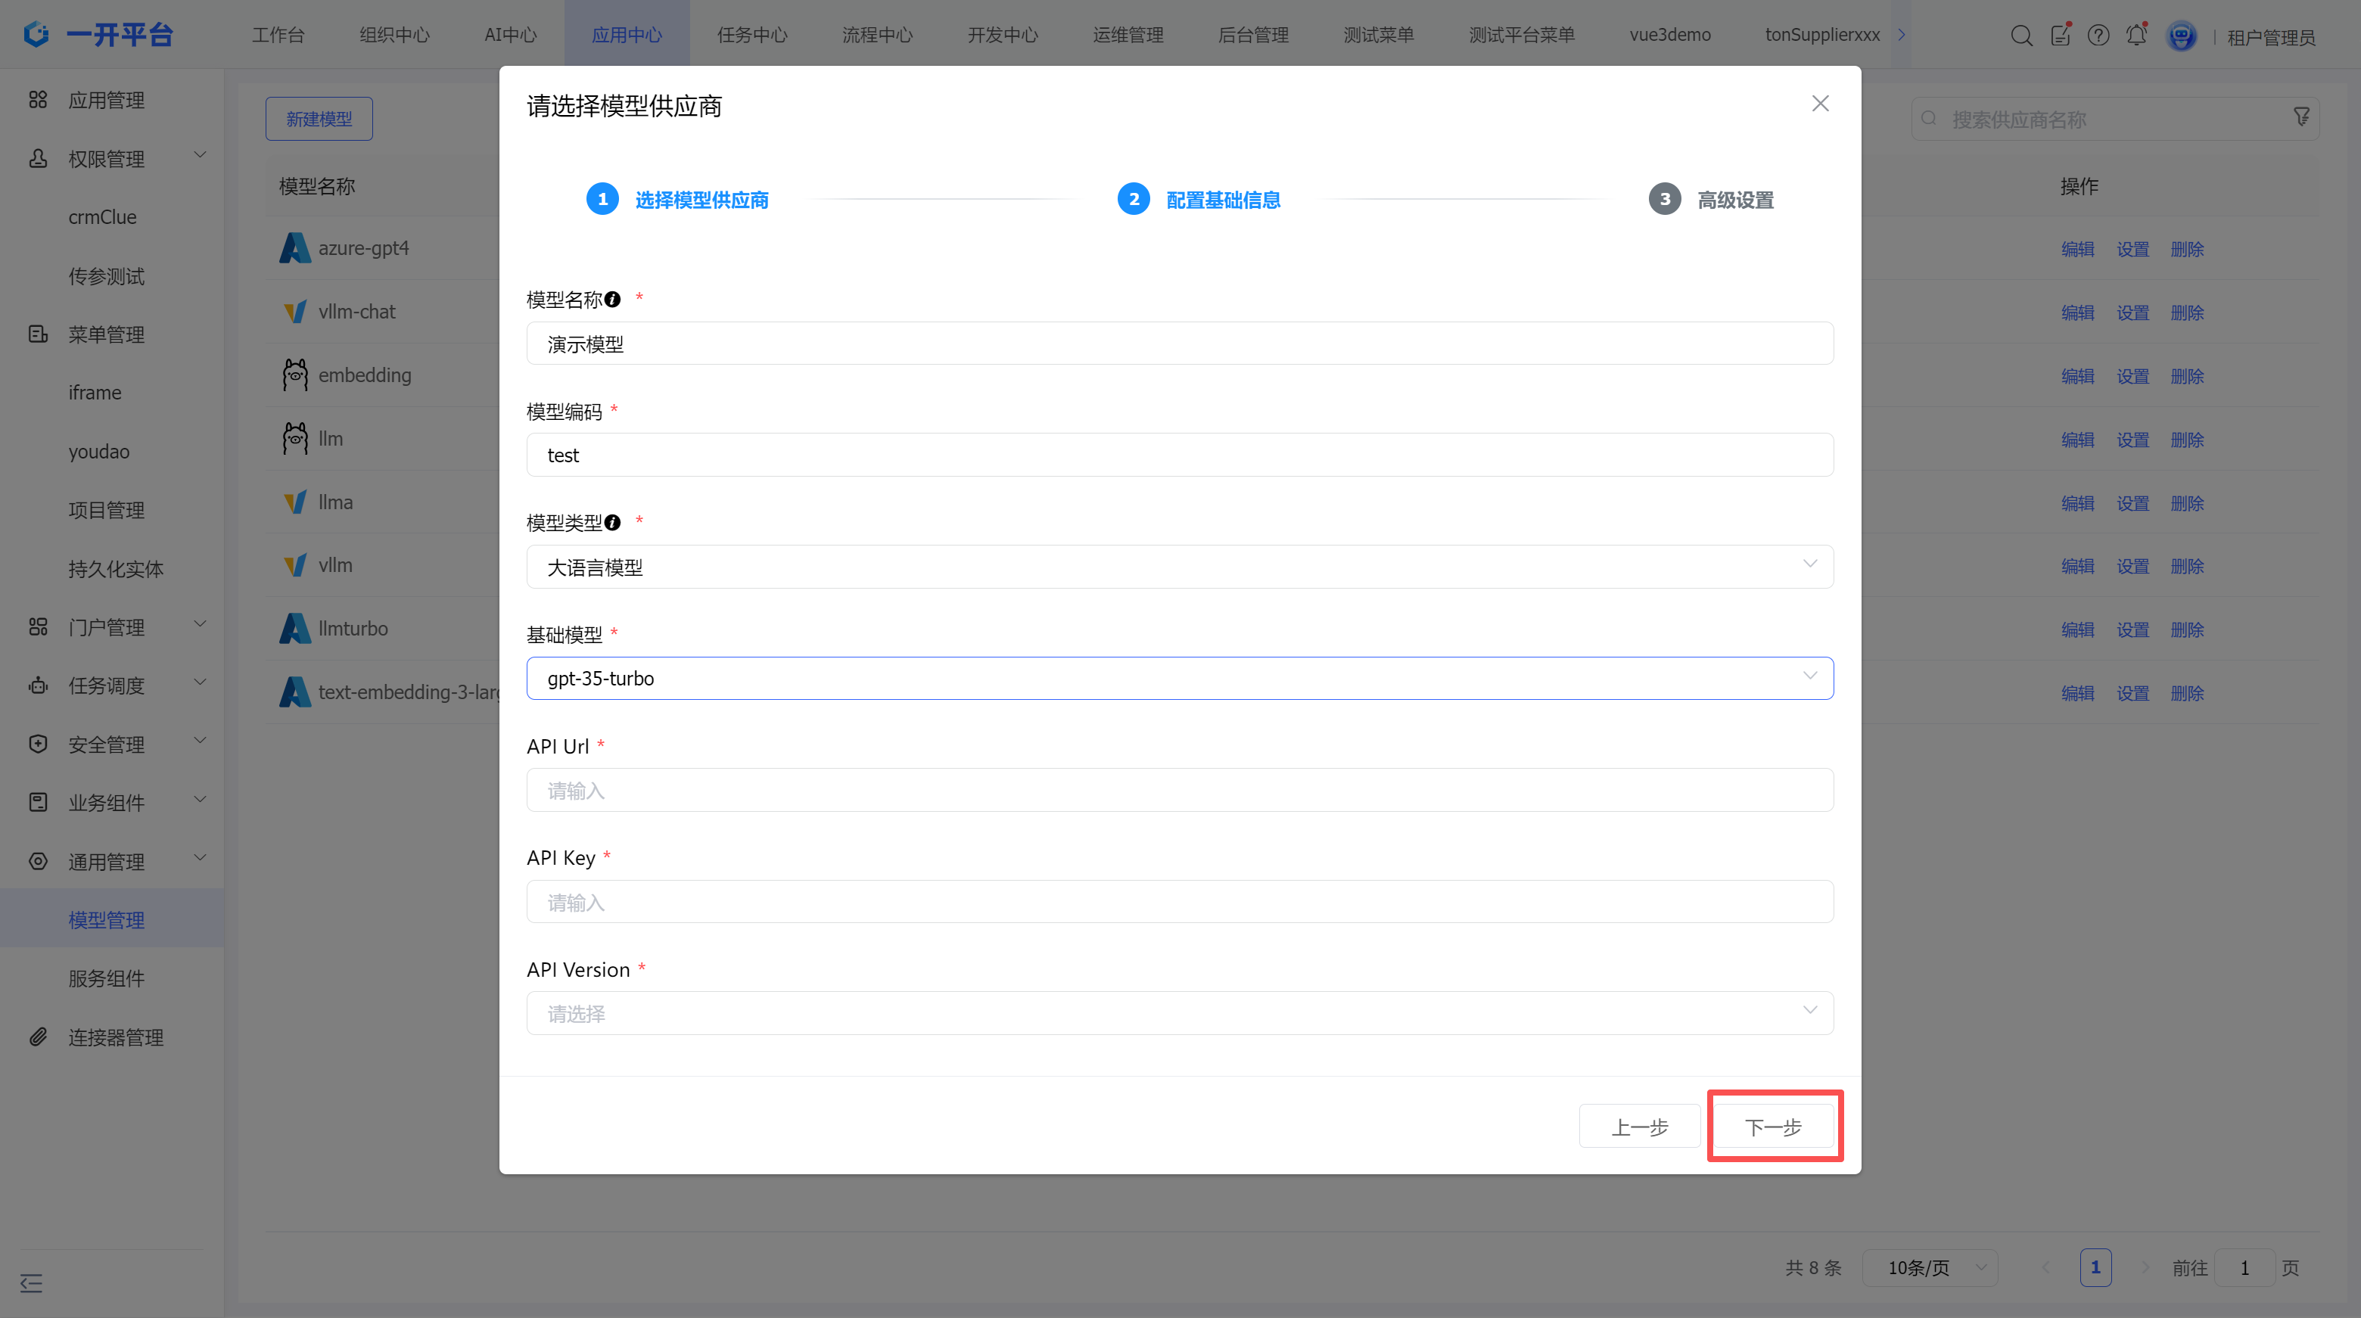Click the user avatar icon
The height and width of the screenshot is (1318, 2361).
[2182, 36]
